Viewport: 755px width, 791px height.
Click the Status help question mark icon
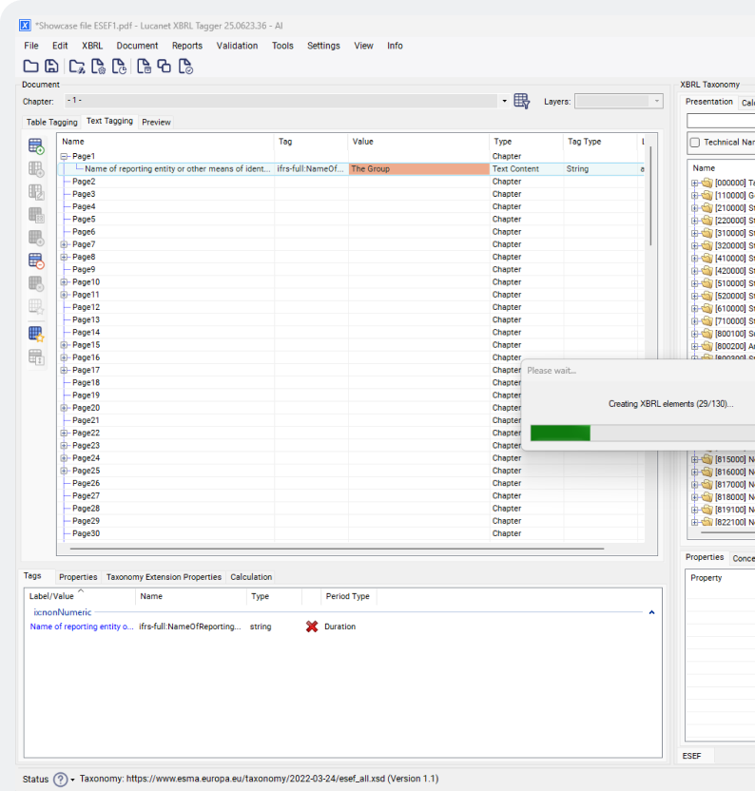61,780
